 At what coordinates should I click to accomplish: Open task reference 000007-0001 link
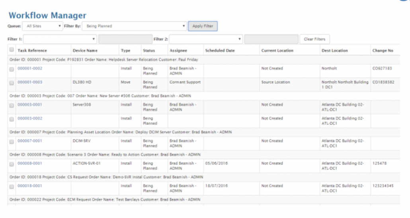tap(30, 141)
